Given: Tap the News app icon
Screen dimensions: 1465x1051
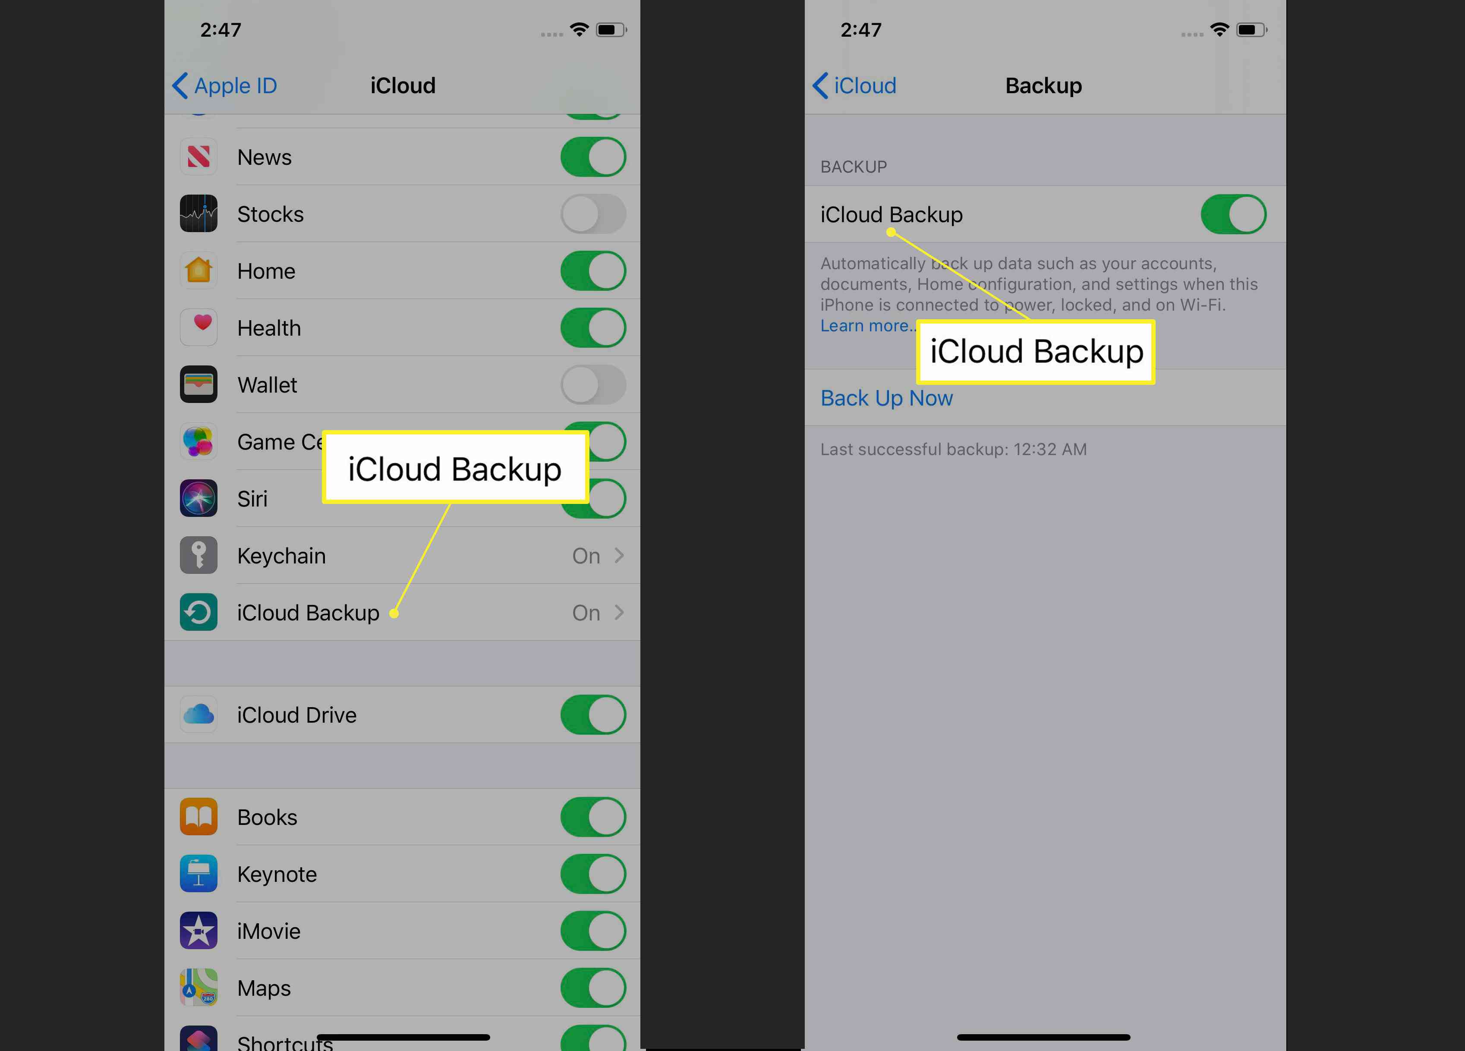Looking at the screenshot, I should 199,157.
